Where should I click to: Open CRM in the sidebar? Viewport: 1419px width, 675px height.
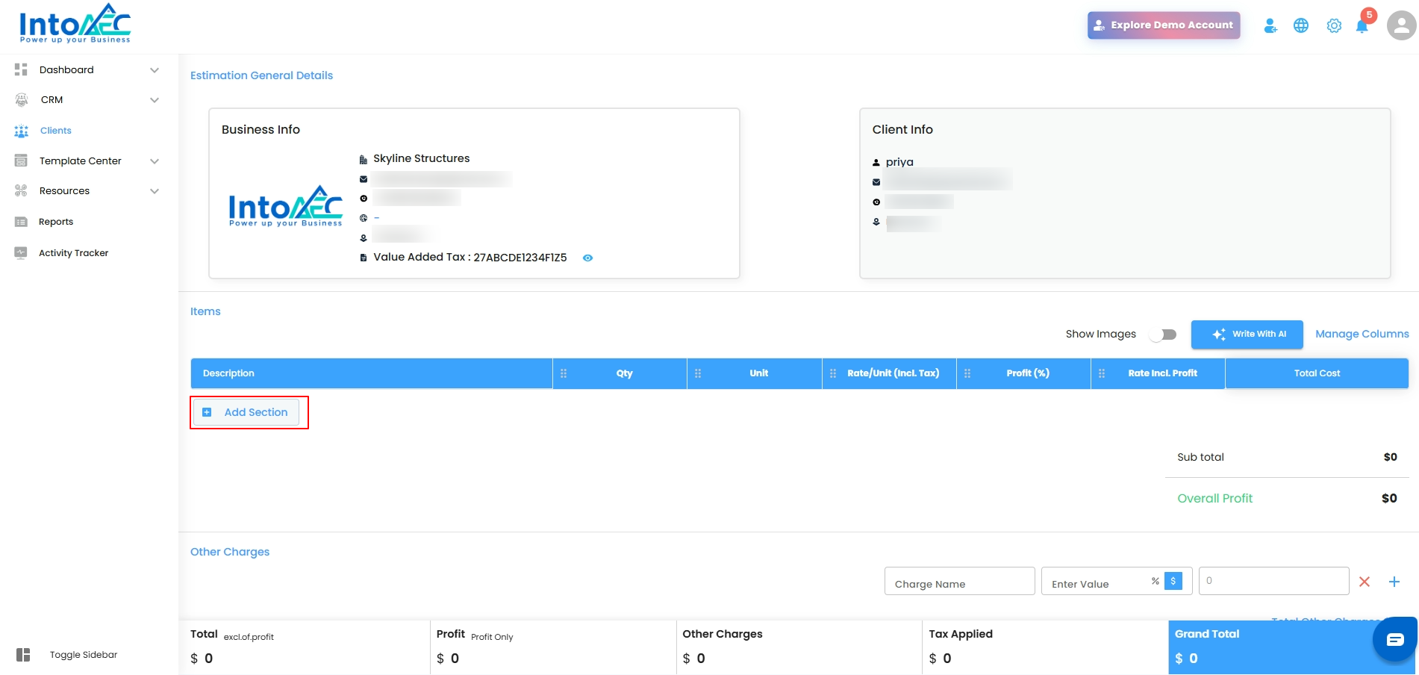tap(52, 99)
